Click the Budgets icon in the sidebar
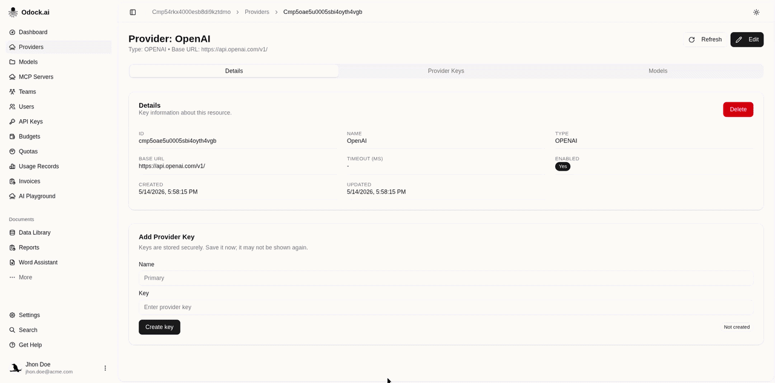 tap(13, 137)
